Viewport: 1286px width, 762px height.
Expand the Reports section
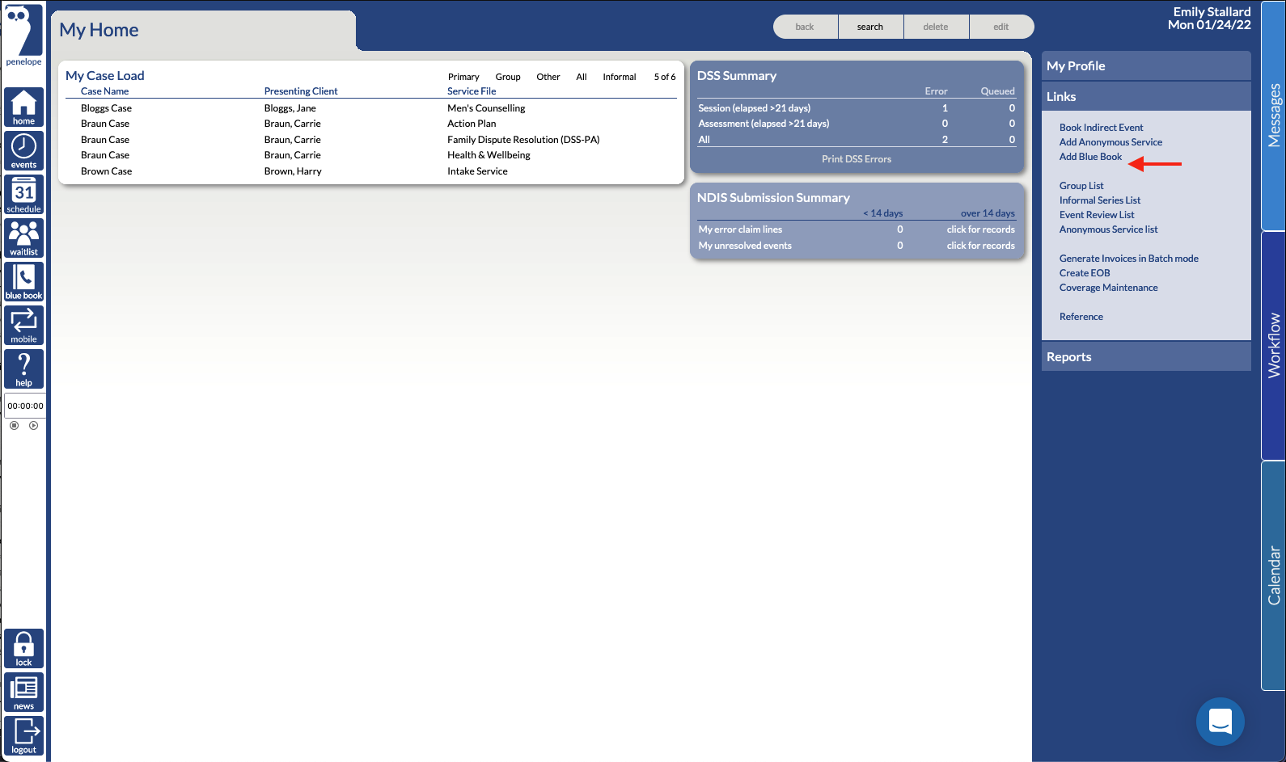pos(1146,356)
